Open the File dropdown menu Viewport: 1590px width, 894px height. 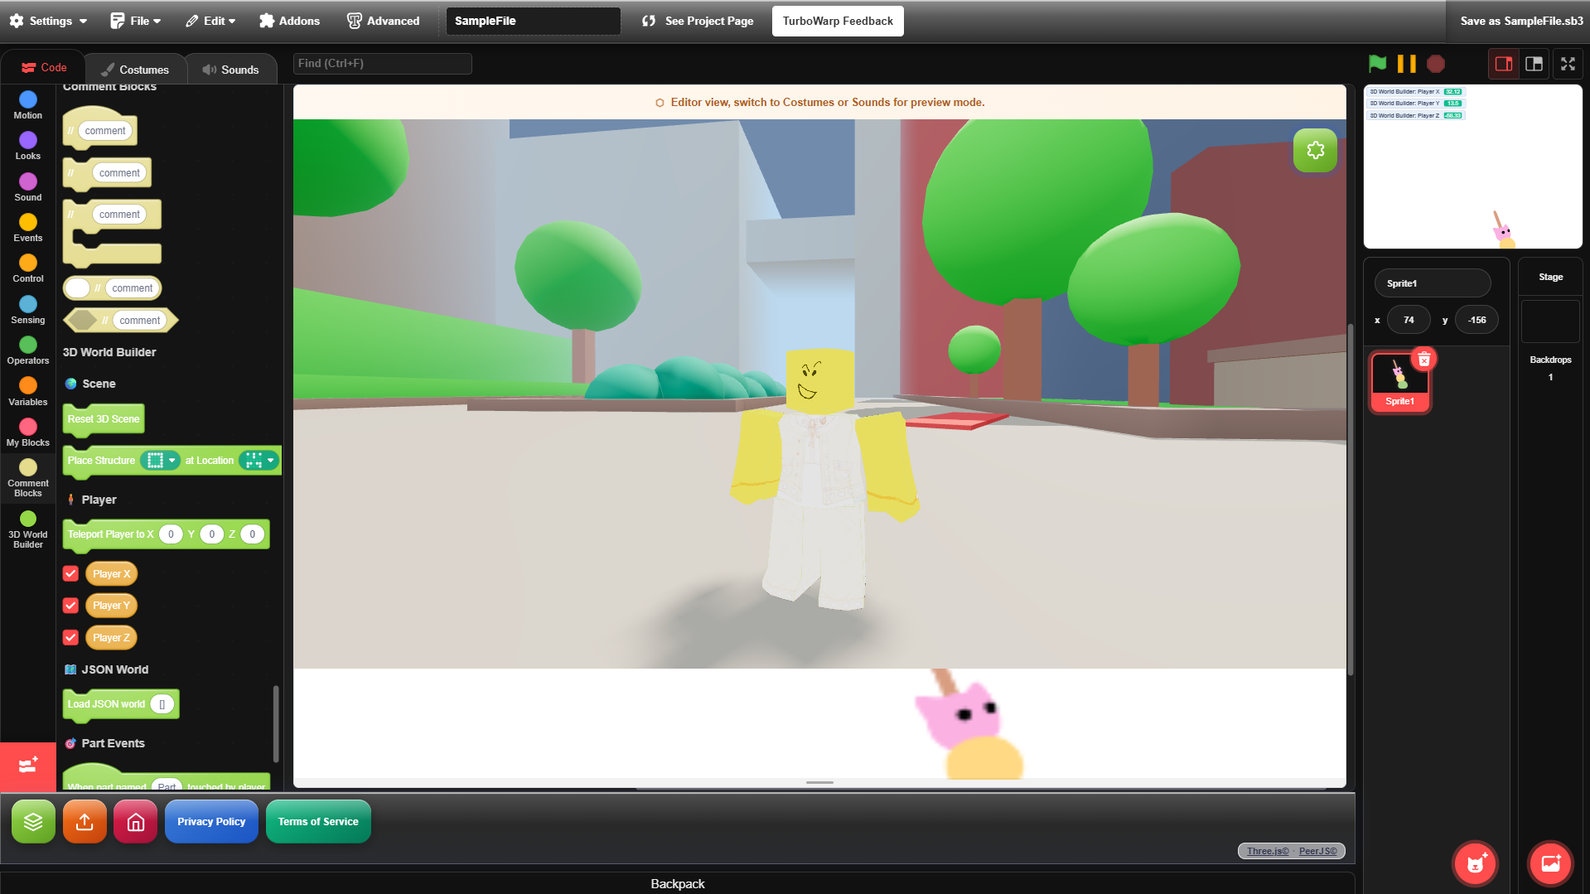coord(136,21)
